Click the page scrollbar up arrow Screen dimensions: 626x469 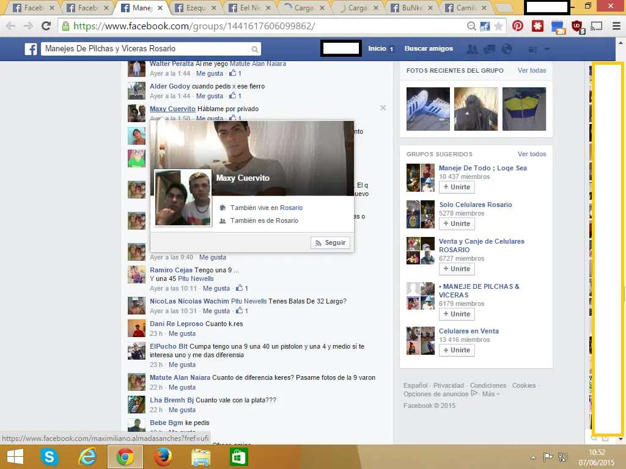point(620,42)
